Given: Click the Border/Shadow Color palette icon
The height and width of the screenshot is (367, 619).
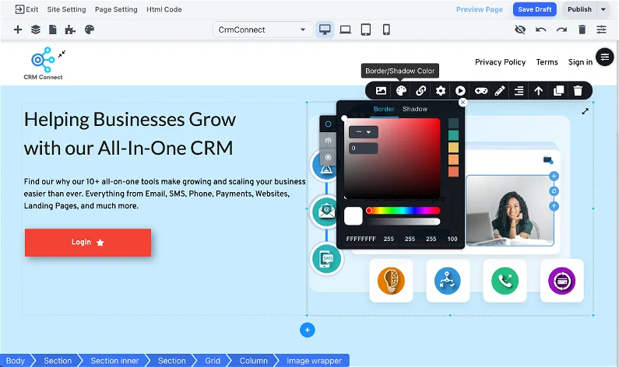Looking at the screenshot, I should (x=401, y=91).
